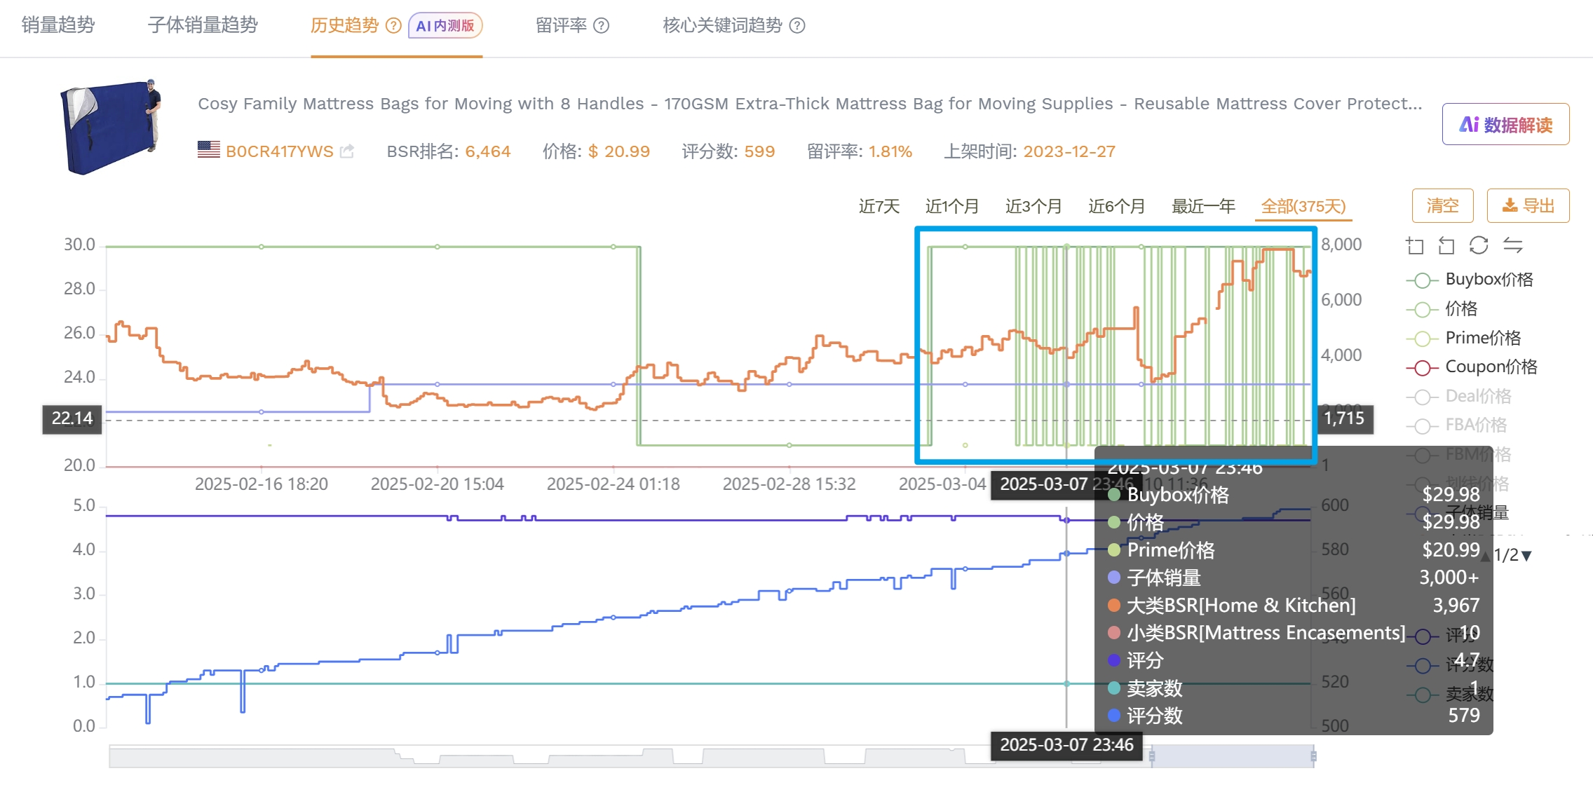
Task: Select the 近7天 time range
Action: coord(879,207)
